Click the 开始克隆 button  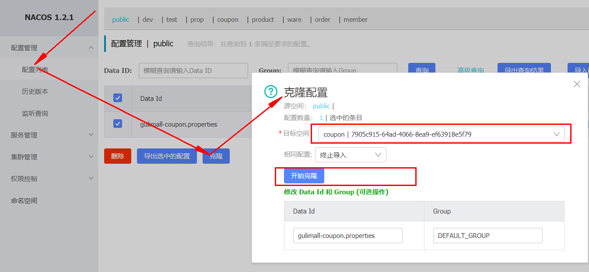tap(304, 176)
